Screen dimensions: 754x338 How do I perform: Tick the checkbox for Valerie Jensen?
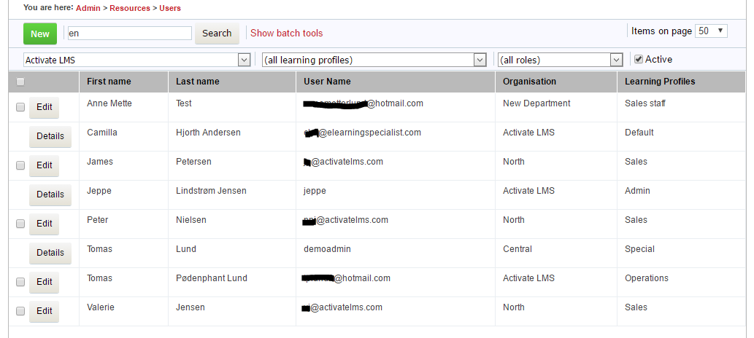click(20, 311)
